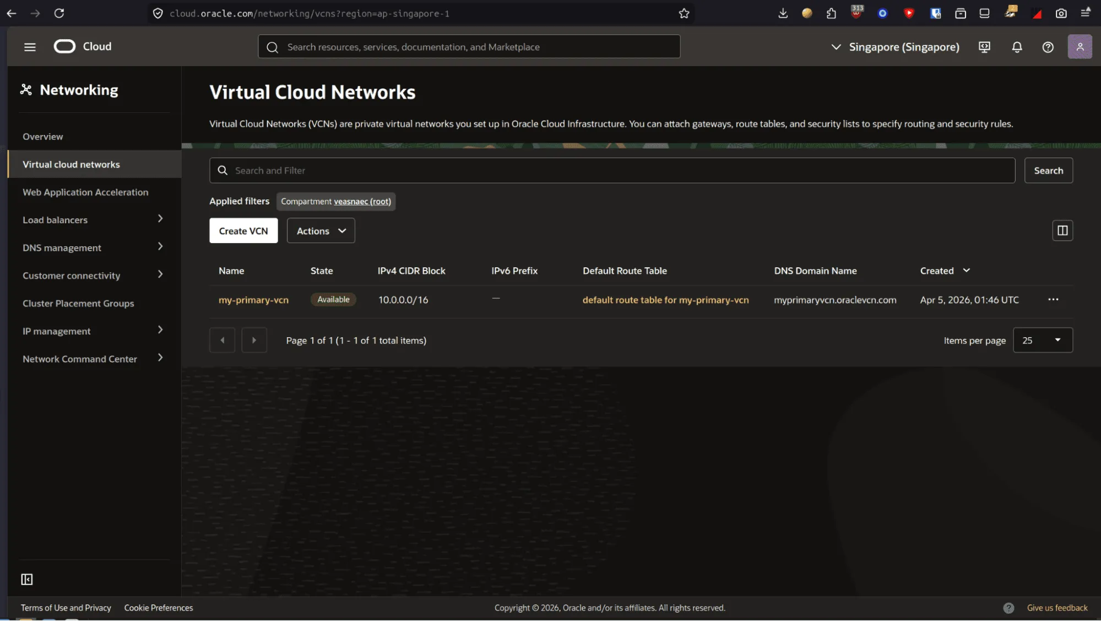The image size is (1101, 621).
Task: Sort by the Created column arrow
Action: tap(966, 270)
